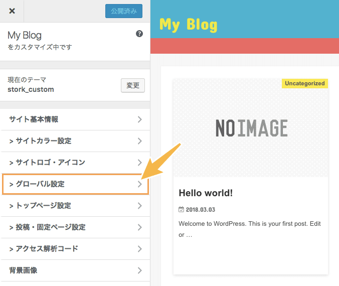Open the 背景画像 section

click(x=75, y=270)
